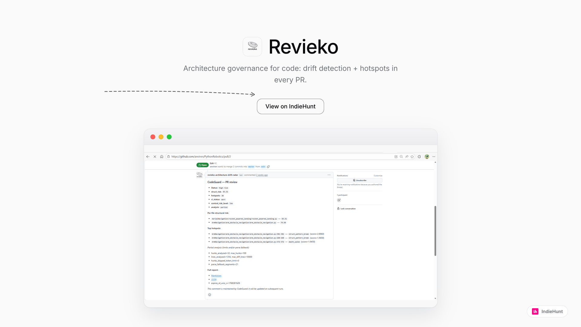The height and width of the screenshot is (327, 581).
Task: Open the browser home page icon
Action: point(162,157)
